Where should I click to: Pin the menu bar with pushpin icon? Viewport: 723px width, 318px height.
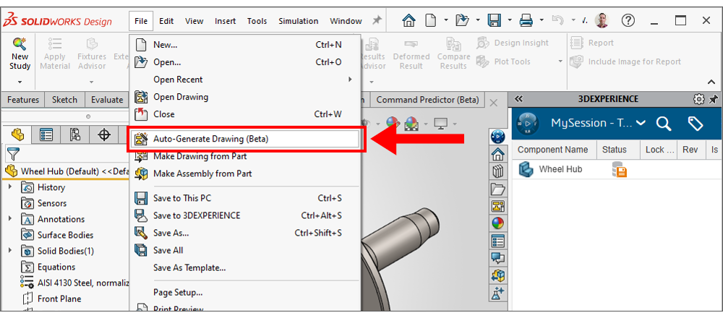pyautogui.click(x=377, y=20)
